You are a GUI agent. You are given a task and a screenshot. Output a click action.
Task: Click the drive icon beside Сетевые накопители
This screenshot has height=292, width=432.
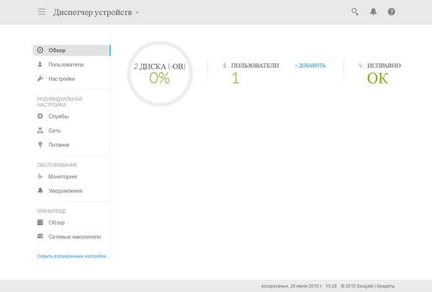tap(40, 236)
